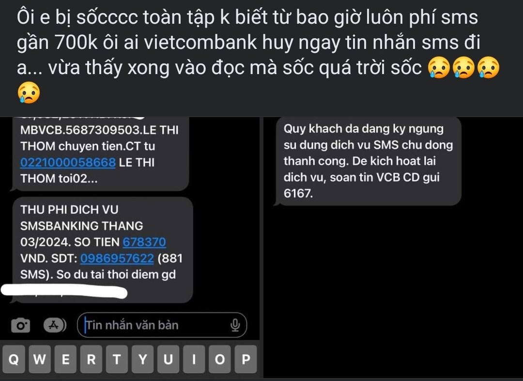Tap the W key on keyboard
523x381 pixels.
(x=39, y=359)
